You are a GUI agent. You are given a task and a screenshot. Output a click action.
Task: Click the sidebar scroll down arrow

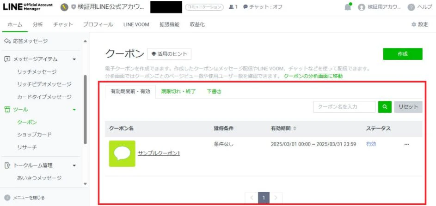click(85, 184)
